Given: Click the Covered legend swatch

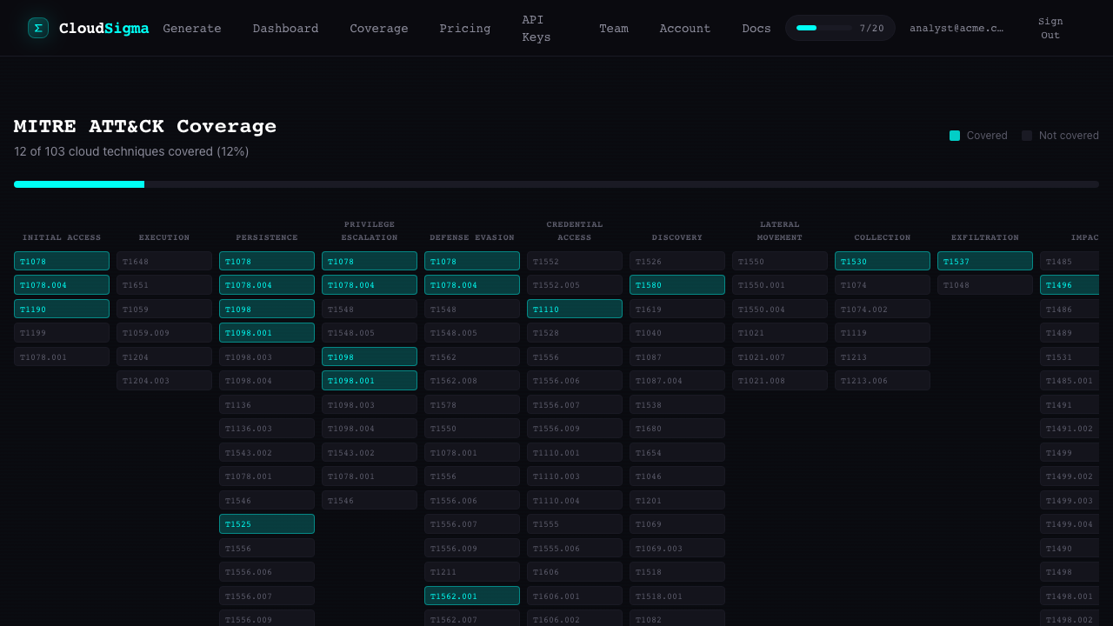Looking at the screenshot, I should [955, 136].
